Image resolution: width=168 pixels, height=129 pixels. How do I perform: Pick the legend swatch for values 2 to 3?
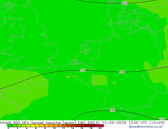point(19,126)
